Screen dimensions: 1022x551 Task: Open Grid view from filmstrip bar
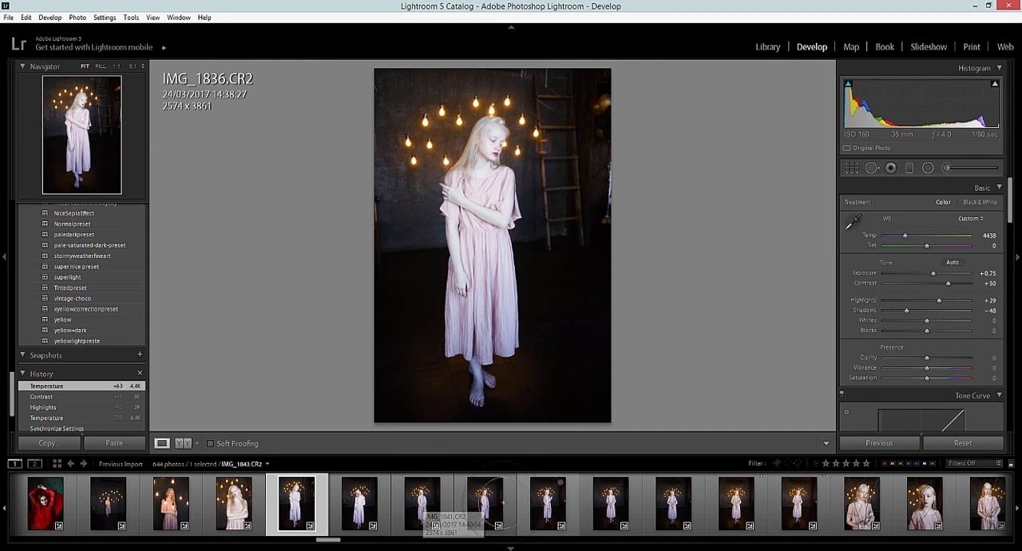[x=57, y=463]
